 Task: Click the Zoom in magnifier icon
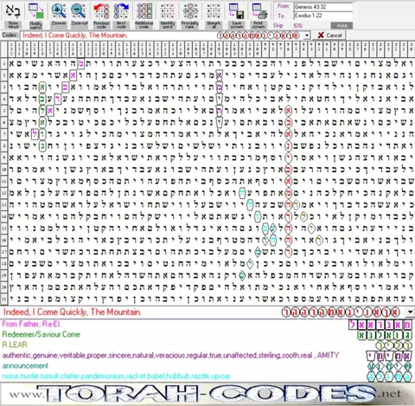[59, 11]
